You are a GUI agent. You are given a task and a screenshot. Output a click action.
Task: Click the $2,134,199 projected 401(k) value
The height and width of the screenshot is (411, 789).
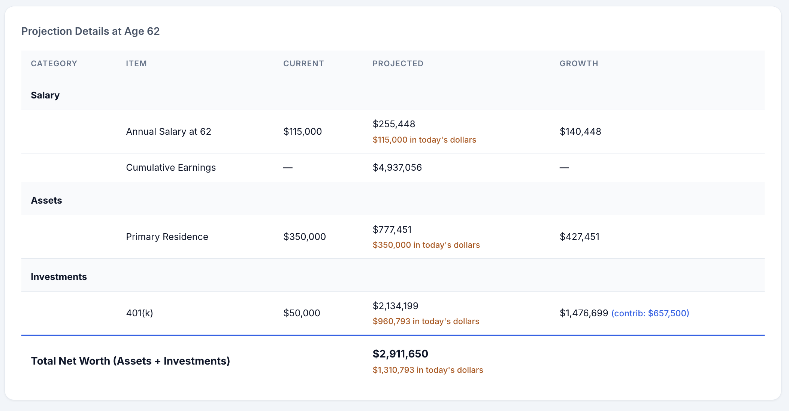[x=395, y=306]
